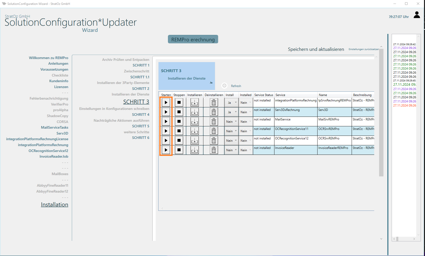Open Install dropdown for integrationPlatformxRechnung row

(x=231, y=102)
